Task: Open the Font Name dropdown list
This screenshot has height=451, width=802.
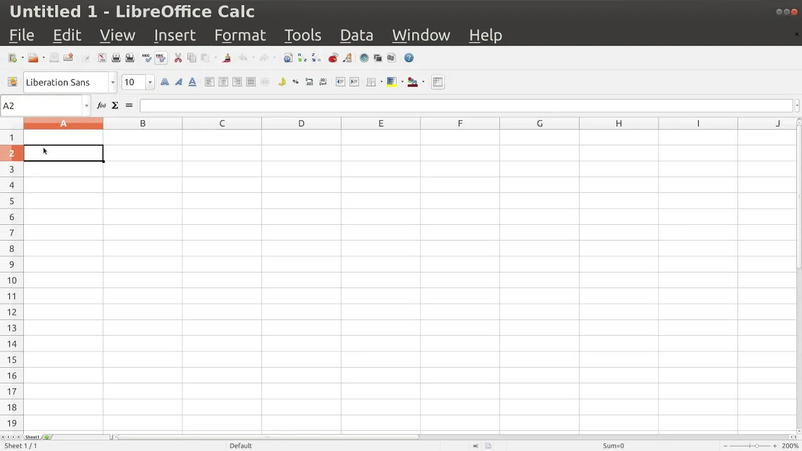Action: point(113,82)
